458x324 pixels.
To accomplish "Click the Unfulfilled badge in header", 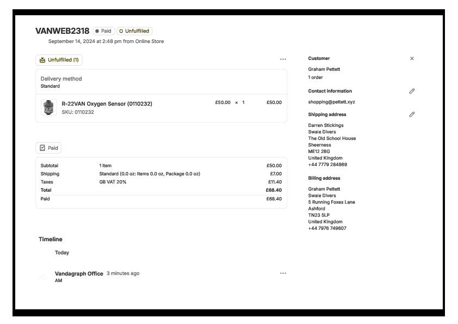I will click(134, 31).
